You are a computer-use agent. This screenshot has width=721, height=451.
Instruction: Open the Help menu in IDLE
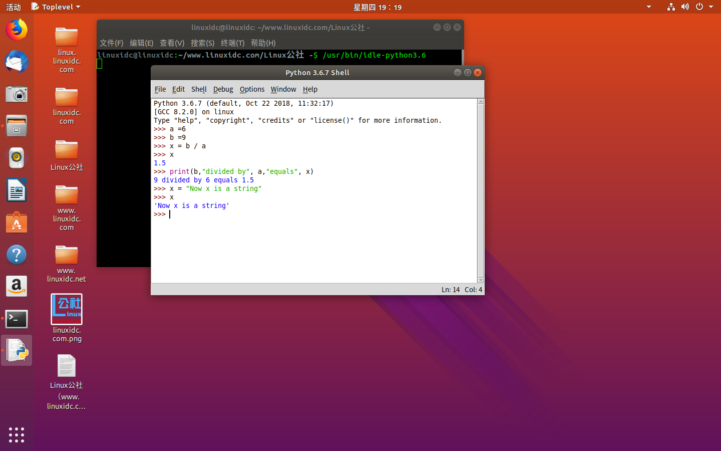pos(310,89)
